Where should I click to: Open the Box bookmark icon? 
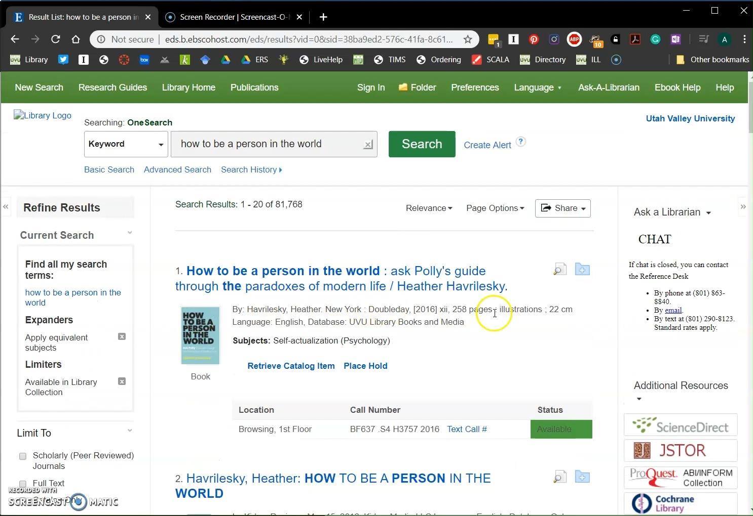(x=144, y=59)
